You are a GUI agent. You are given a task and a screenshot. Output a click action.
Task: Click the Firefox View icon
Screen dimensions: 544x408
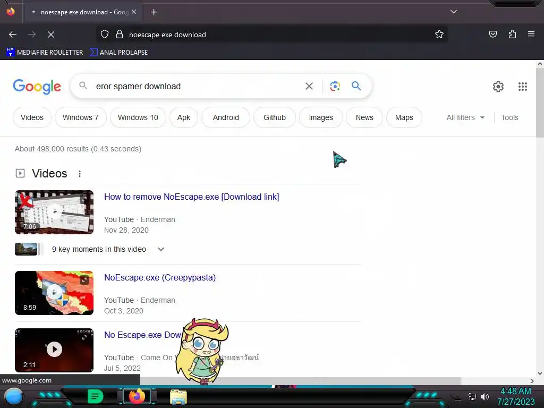click(x=11, y=12)
